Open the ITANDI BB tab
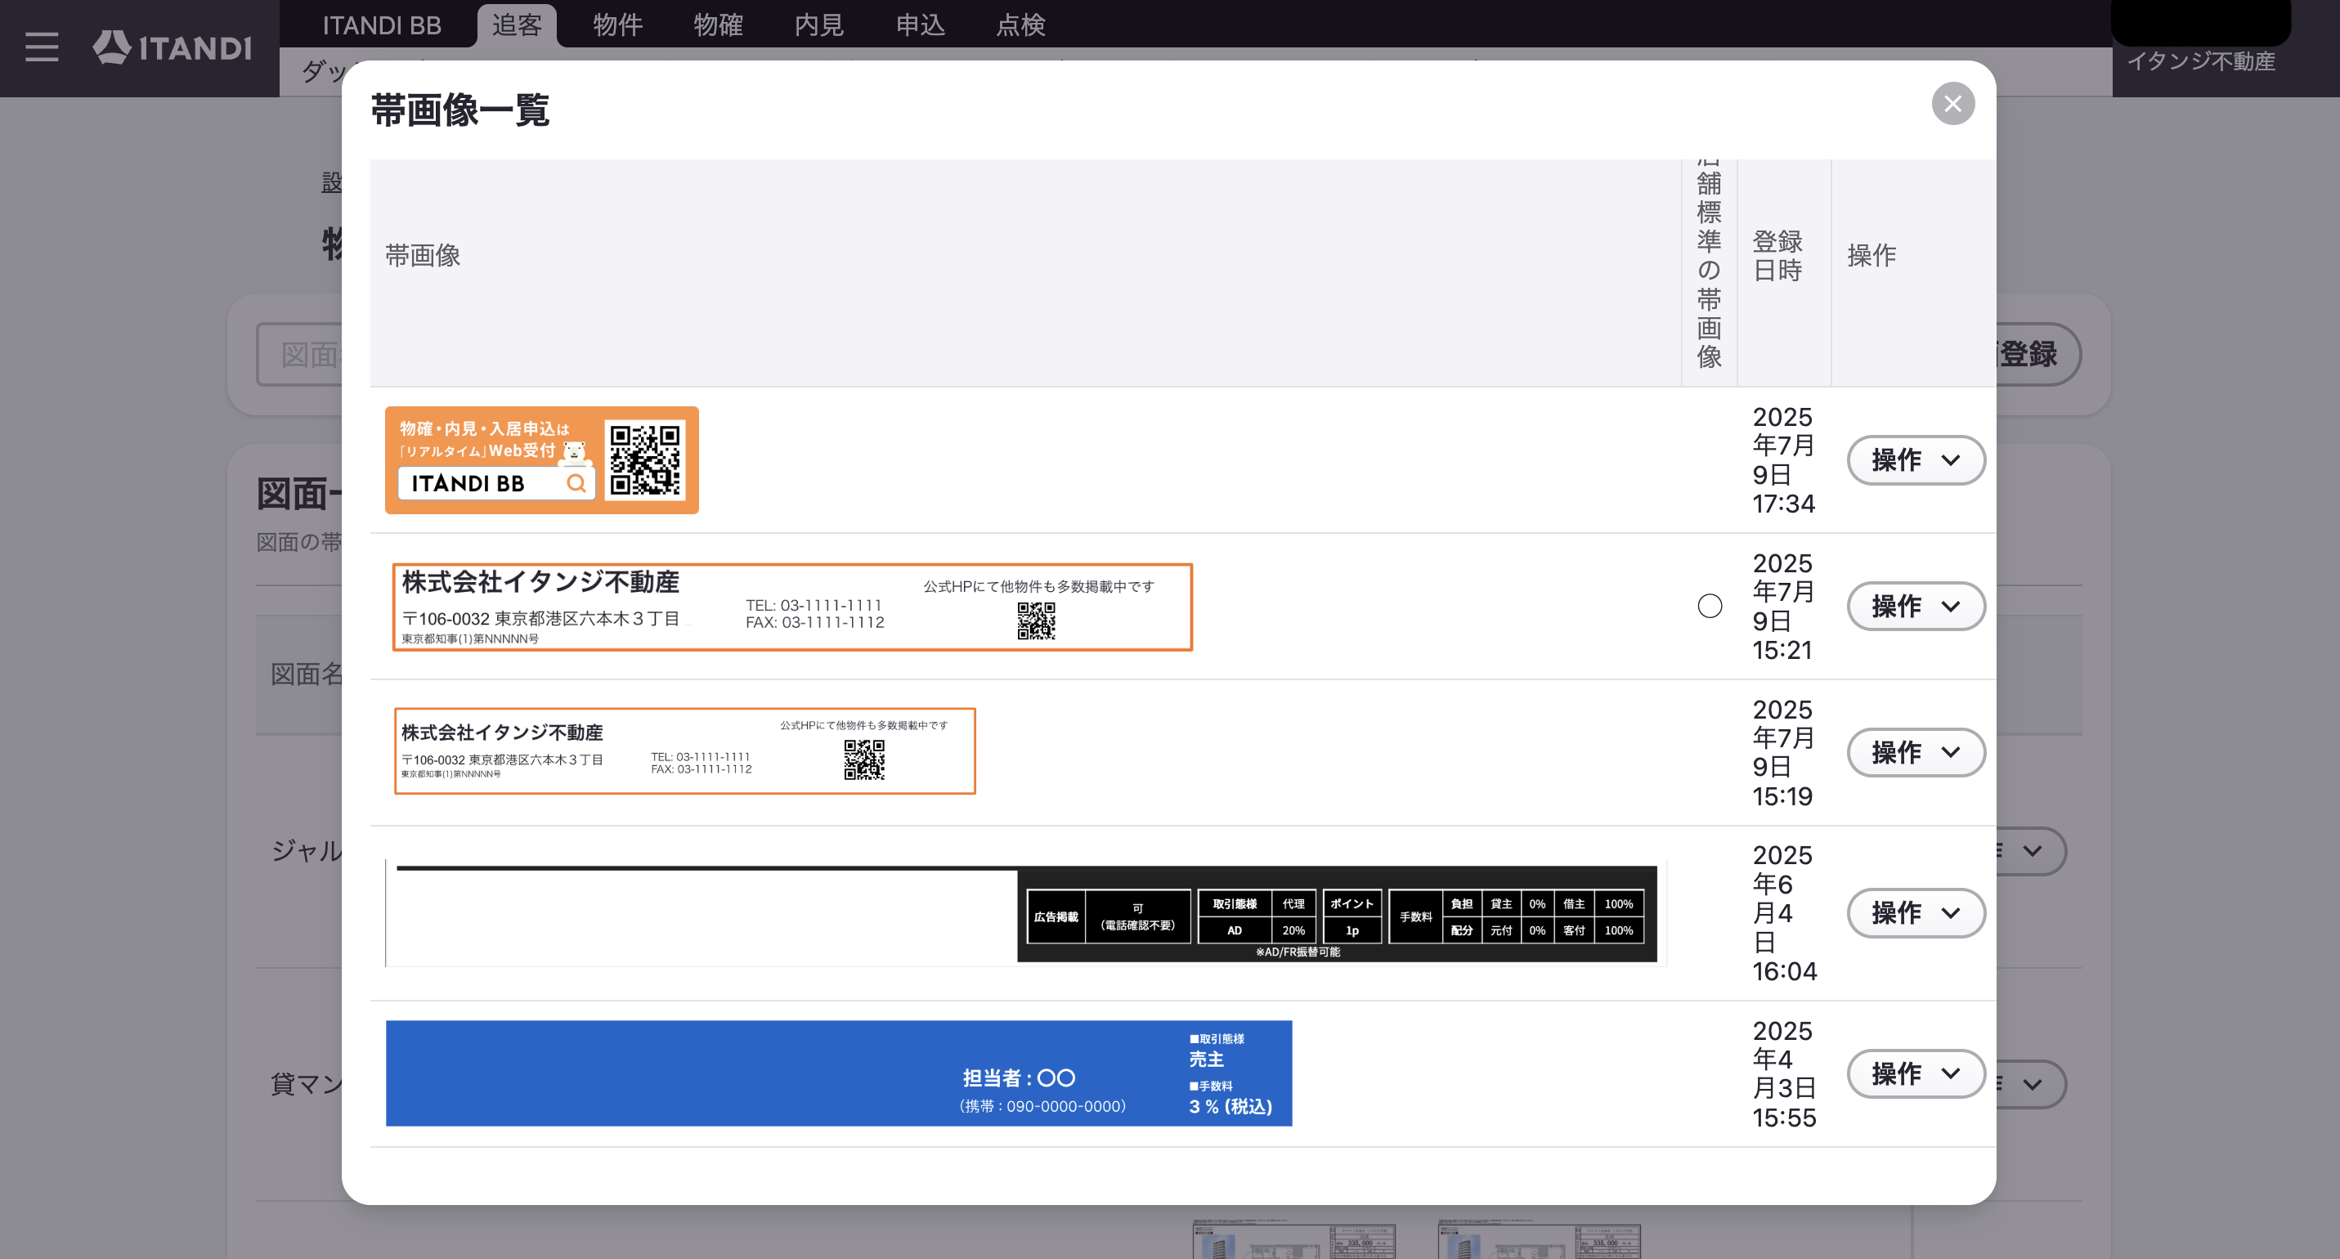 [x=382, y=25]
